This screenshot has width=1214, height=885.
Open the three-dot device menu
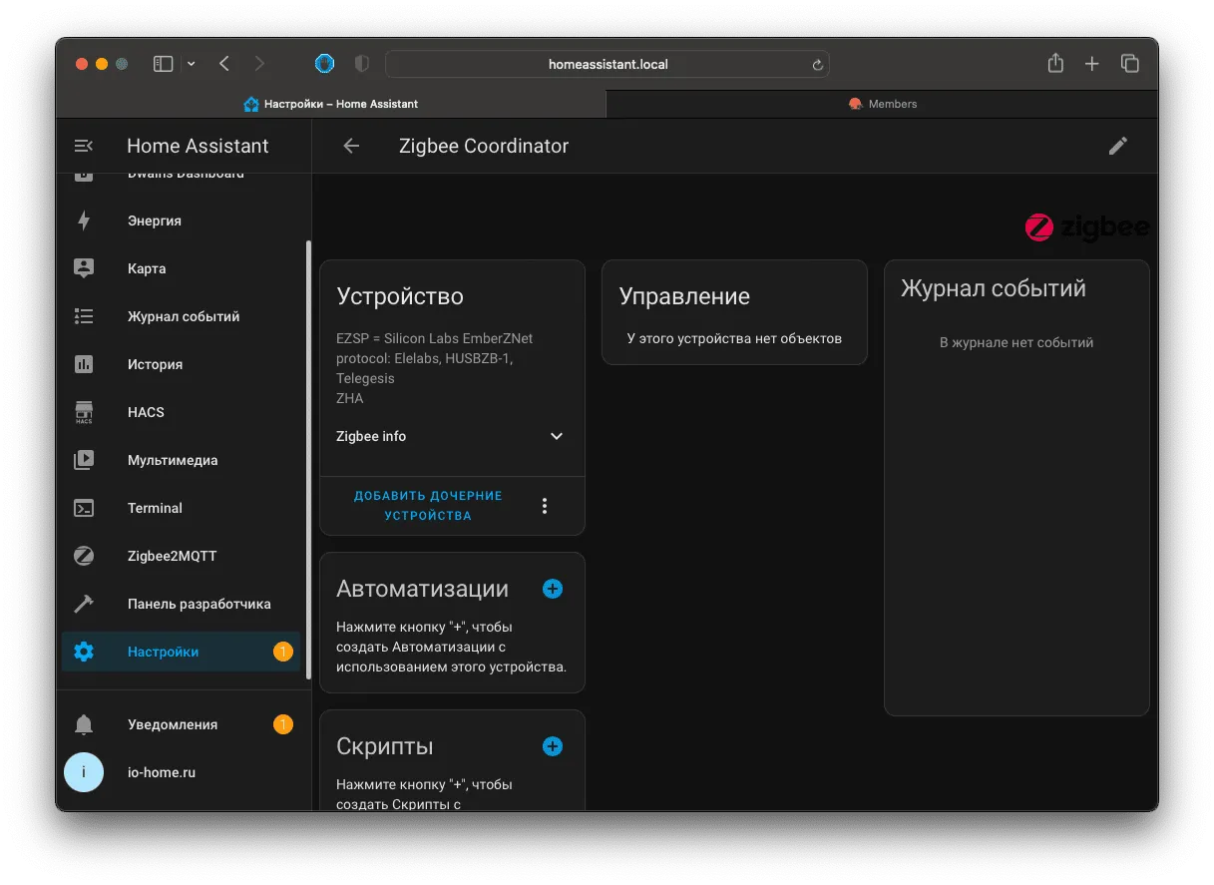point(545,506)
